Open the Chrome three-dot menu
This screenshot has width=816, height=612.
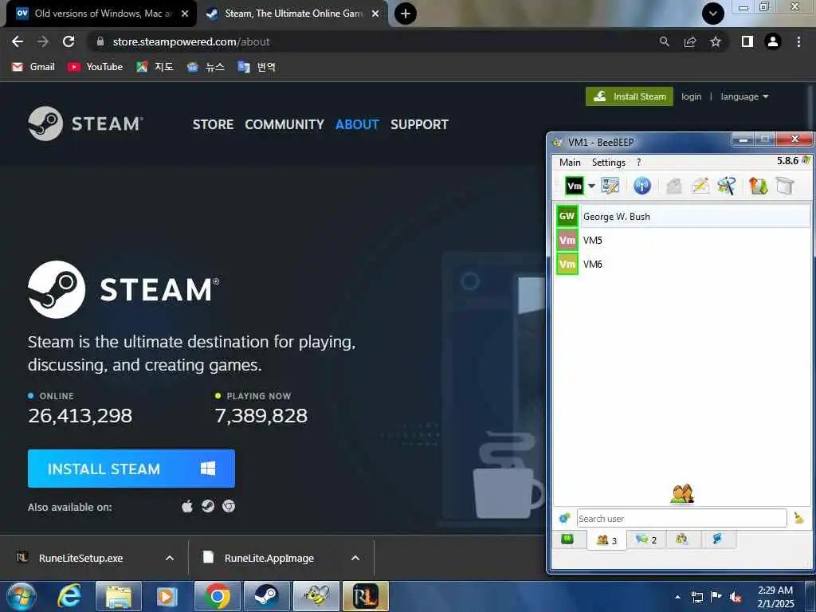tap(798, 41)
